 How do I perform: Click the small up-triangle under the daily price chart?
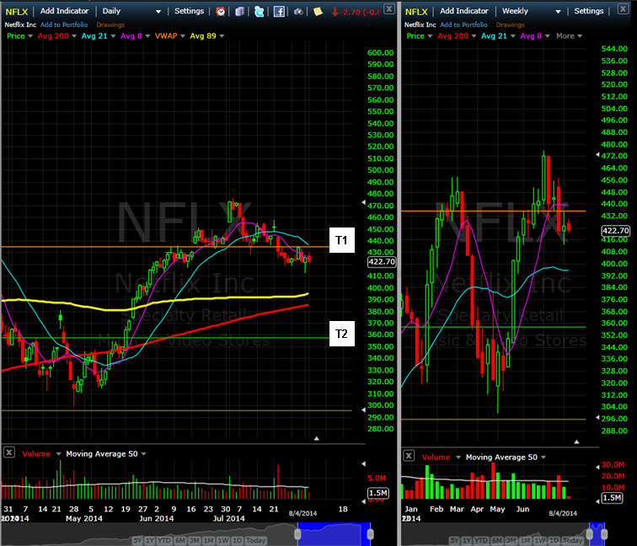tap(317, 438)
